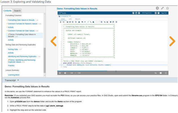Select the p103d04.sas program tab
Screen dimensions: 178x113
coord(64,16)
